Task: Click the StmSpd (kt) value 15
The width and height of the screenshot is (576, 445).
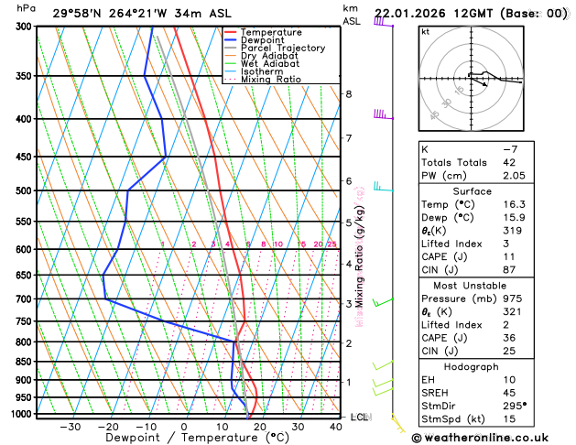Action: tap(509, 419)
